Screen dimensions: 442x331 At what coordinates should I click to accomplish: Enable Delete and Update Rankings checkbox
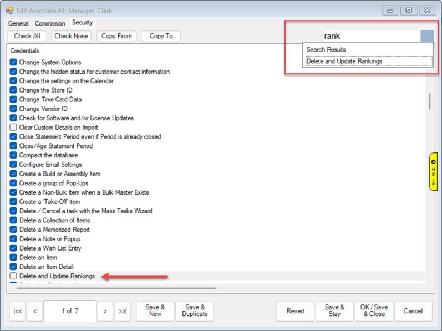pos(14,276)
